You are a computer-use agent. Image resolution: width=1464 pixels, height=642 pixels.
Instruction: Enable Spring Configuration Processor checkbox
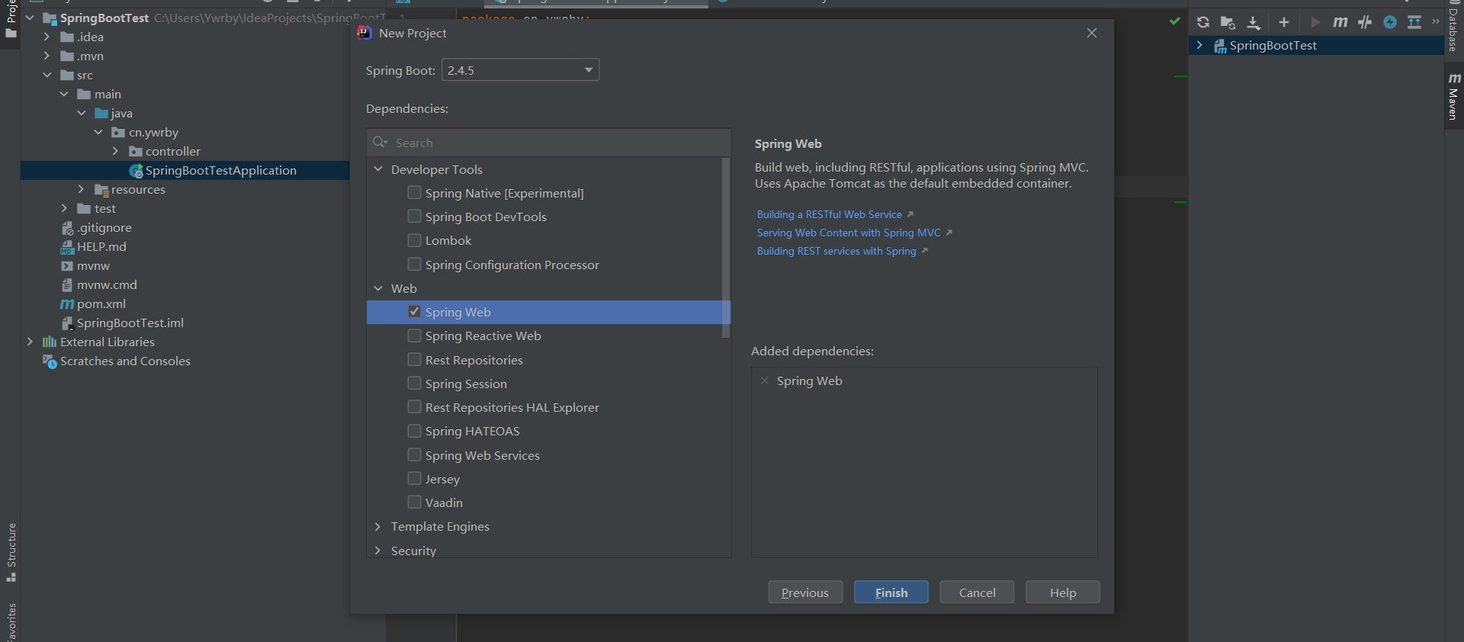click(x=415, y=264)
